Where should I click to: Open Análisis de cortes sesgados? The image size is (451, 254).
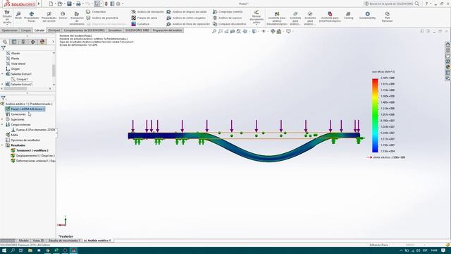(x=186, y=18)
